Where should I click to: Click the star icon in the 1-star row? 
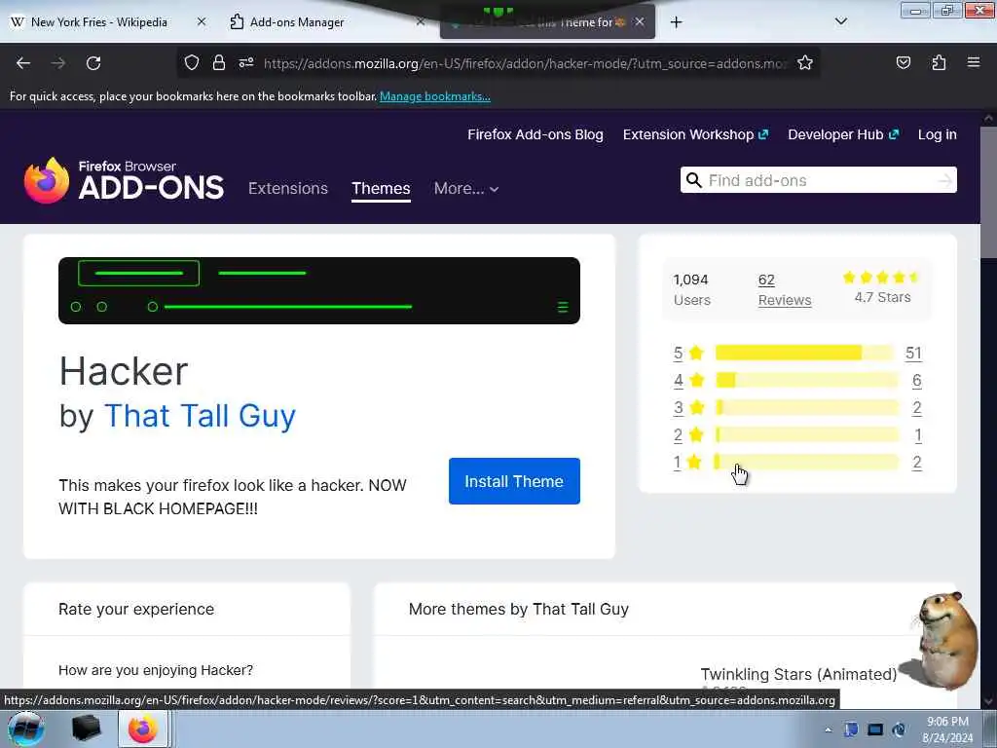coord(694,462)
